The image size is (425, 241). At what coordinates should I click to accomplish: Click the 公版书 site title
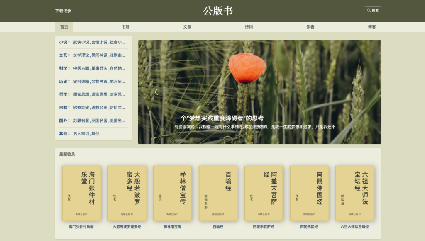pos(218,11)
